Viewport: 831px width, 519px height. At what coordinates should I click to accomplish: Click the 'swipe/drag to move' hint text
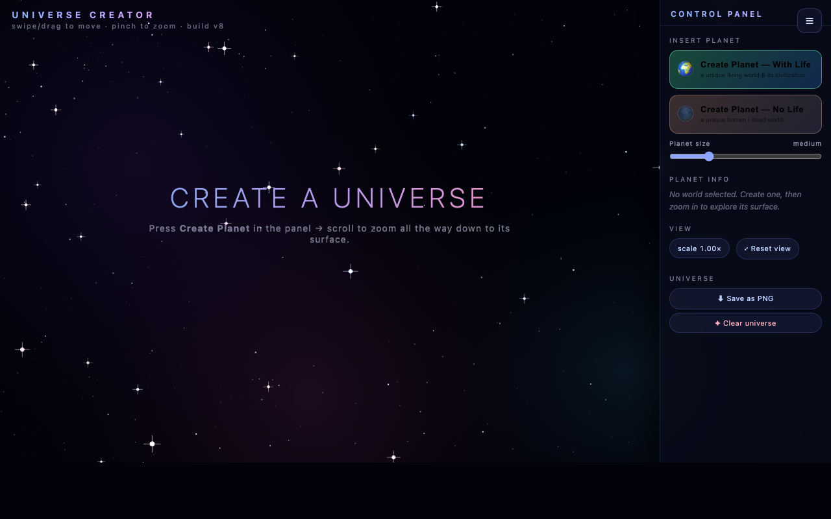click(118, 27)
